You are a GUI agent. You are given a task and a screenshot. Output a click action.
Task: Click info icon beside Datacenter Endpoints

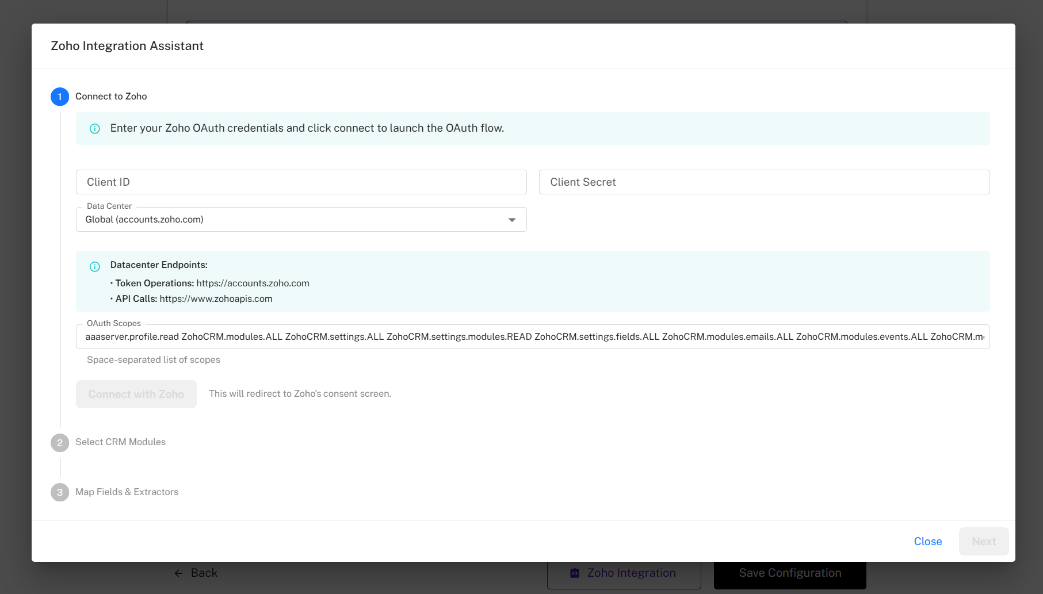tap(95, 266)
